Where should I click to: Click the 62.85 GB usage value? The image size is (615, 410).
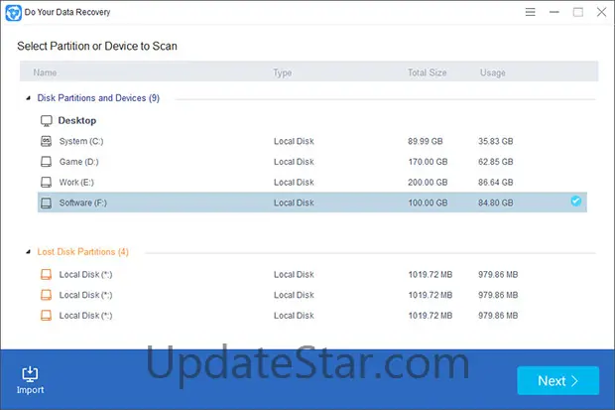[x=495, y=162]
